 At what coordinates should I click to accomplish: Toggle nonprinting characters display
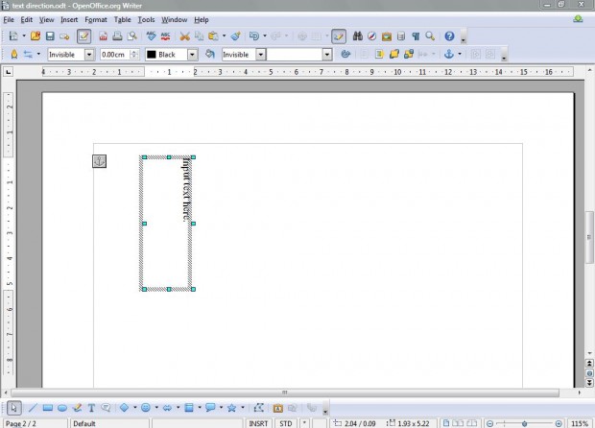pyautogui.click(x=416, y=36)
